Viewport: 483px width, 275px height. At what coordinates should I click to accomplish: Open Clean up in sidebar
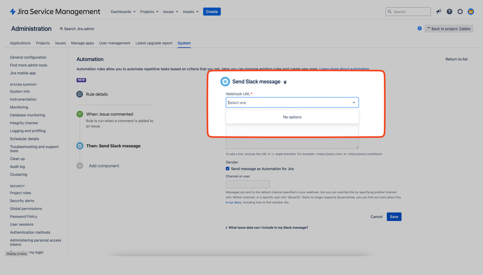pos(17,159)
